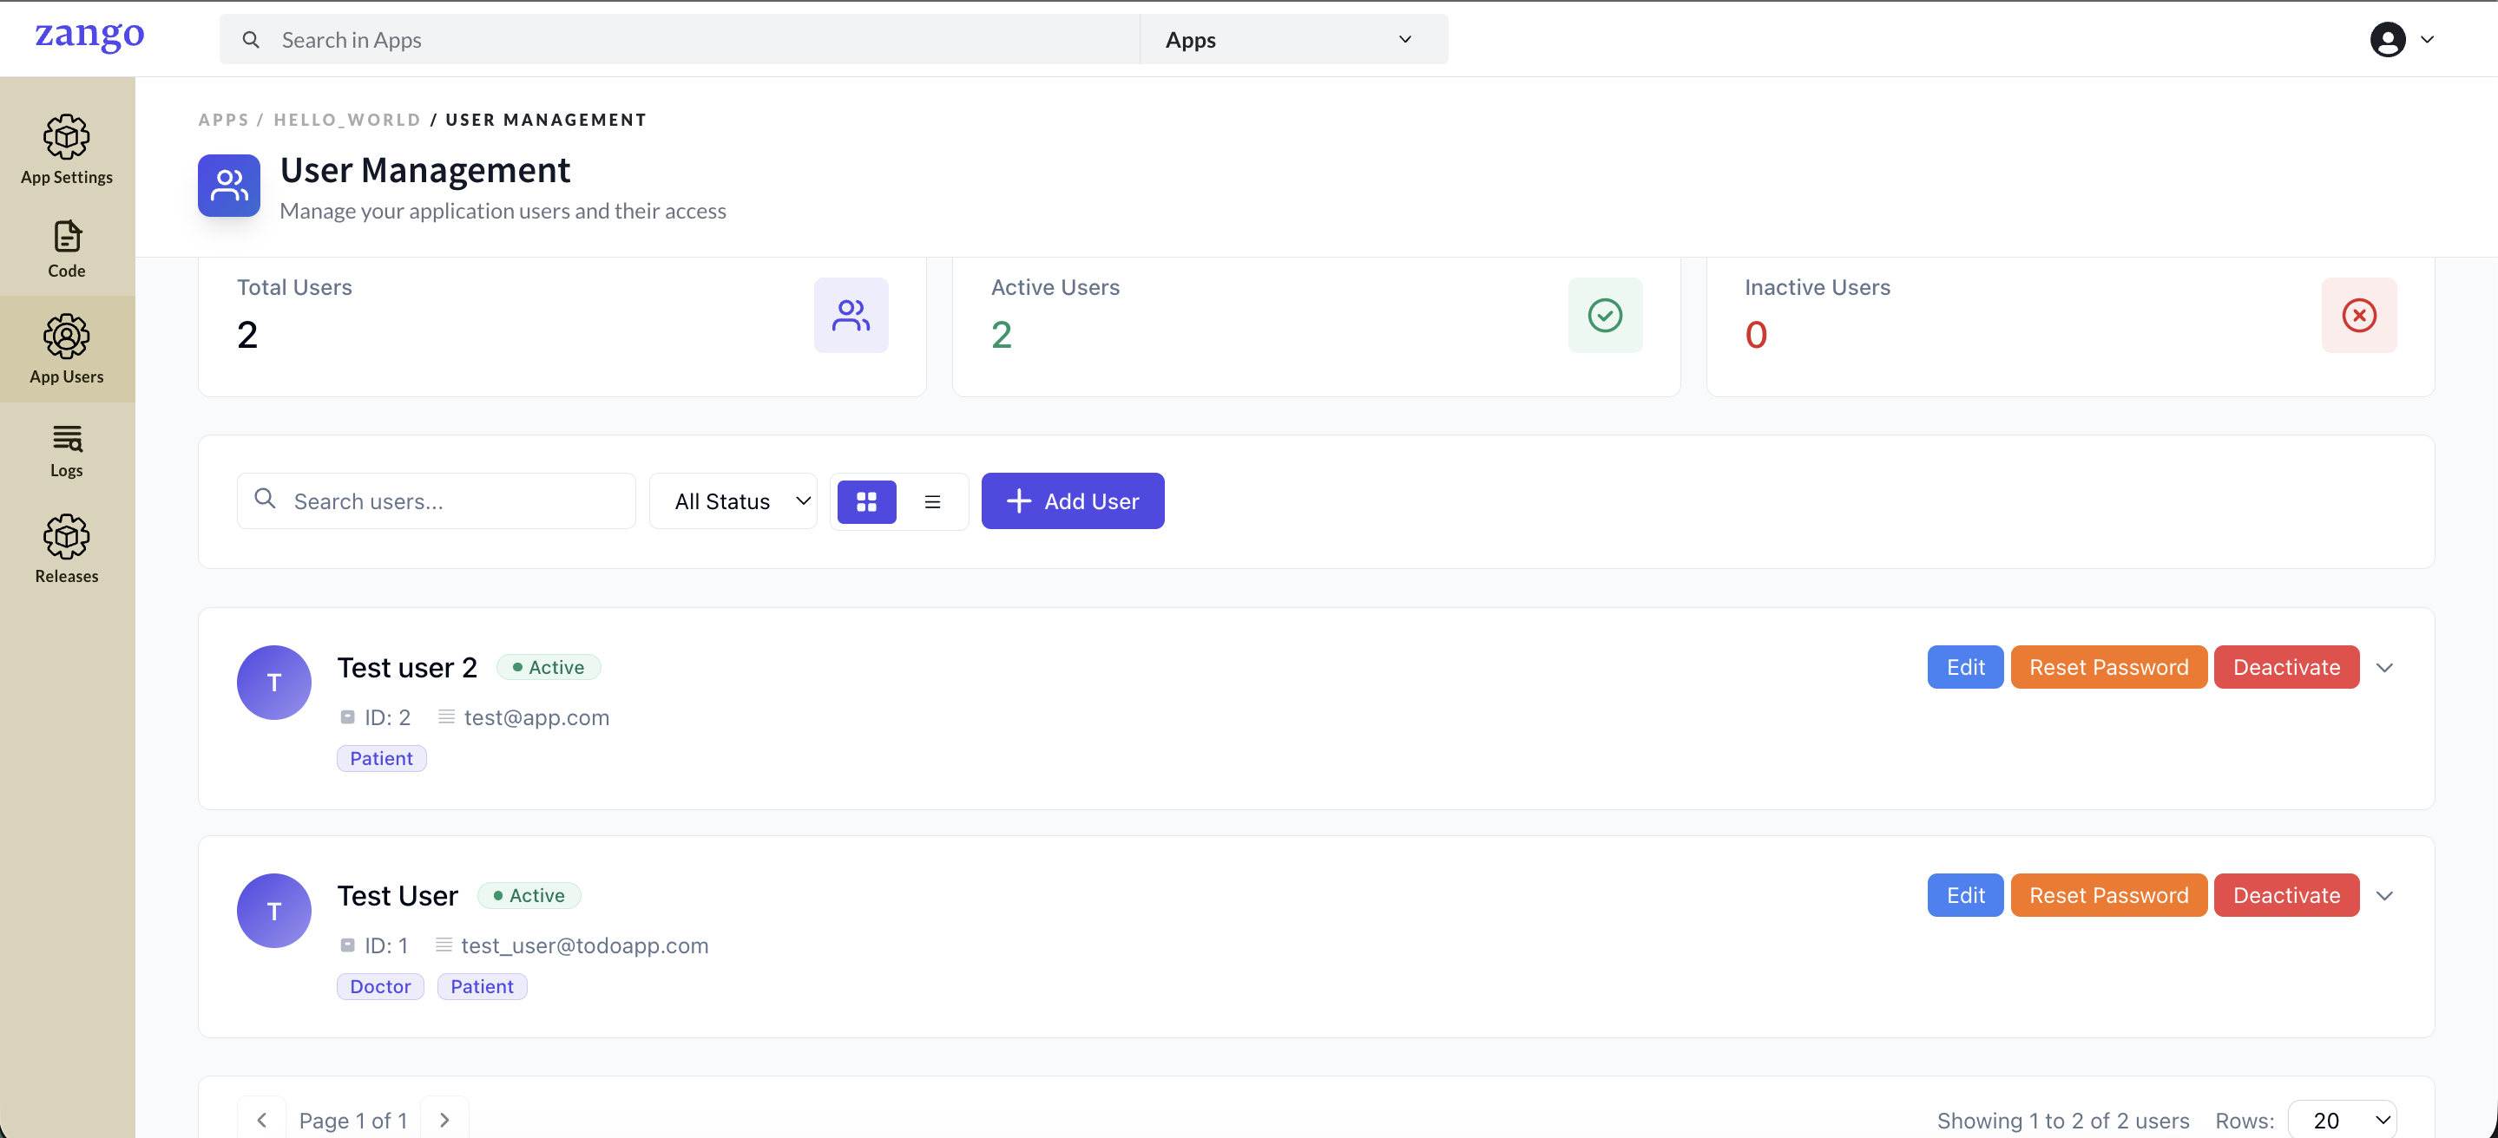Open the Apps scope dropdown
This screenshot has height=1138, width=2498.
1293,40
